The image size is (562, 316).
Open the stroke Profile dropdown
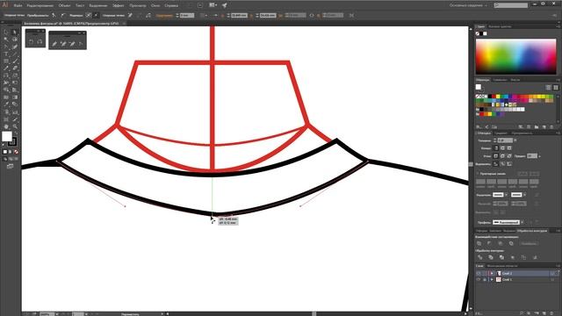click(522, 222)
